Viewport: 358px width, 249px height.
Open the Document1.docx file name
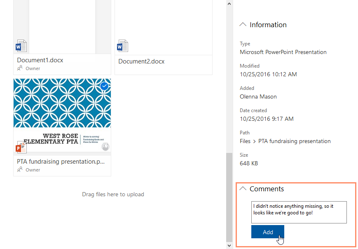coord(40,60)
